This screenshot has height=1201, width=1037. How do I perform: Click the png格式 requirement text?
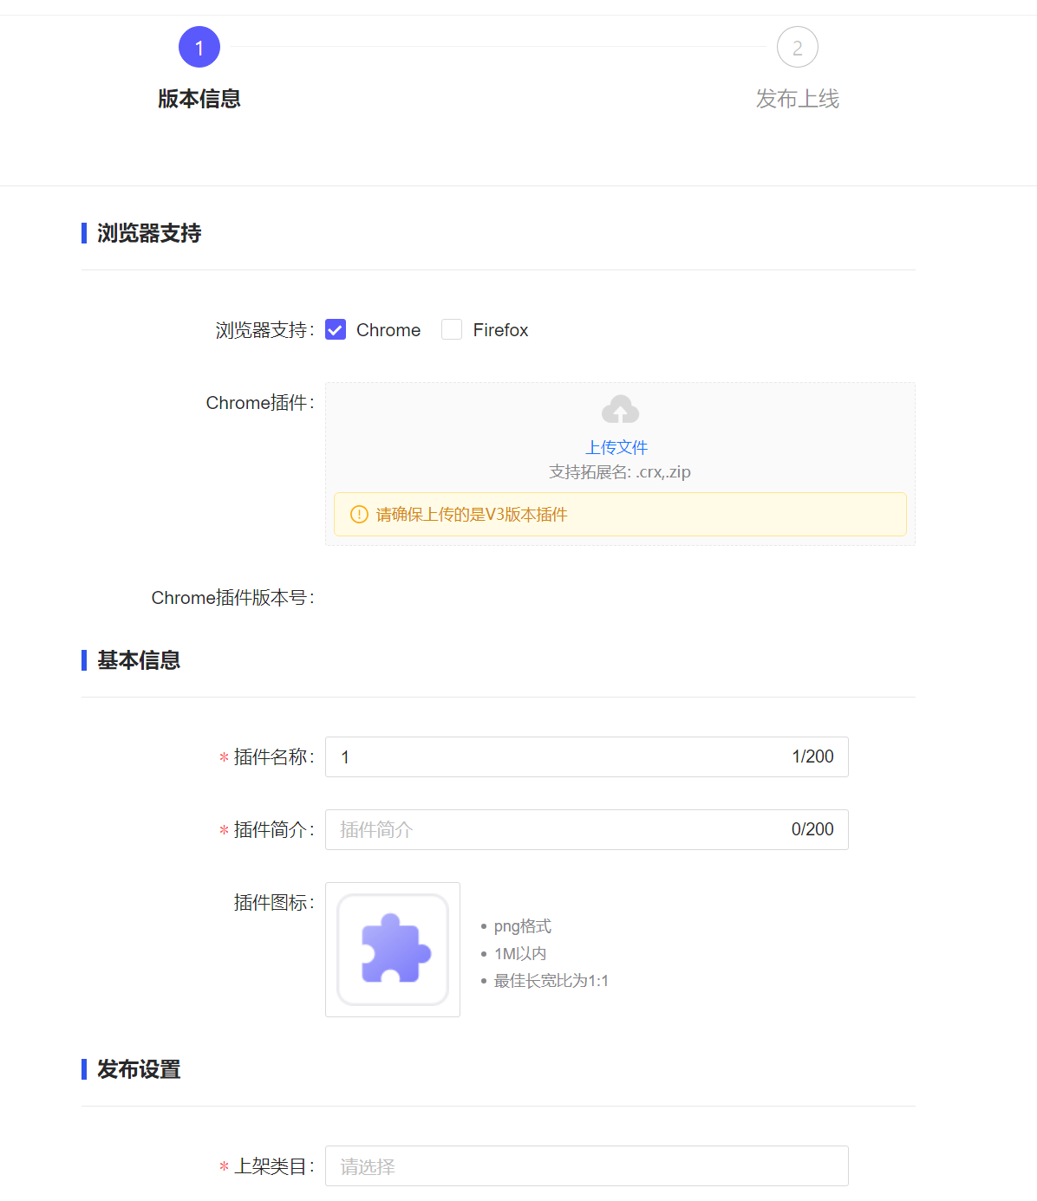click(x=523, y=926)
